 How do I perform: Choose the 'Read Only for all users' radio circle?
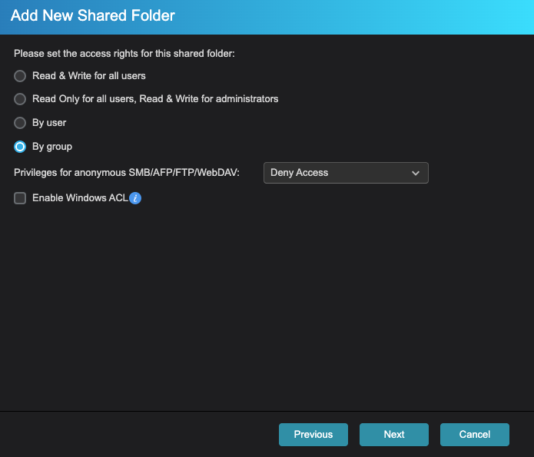pos(20,99)
